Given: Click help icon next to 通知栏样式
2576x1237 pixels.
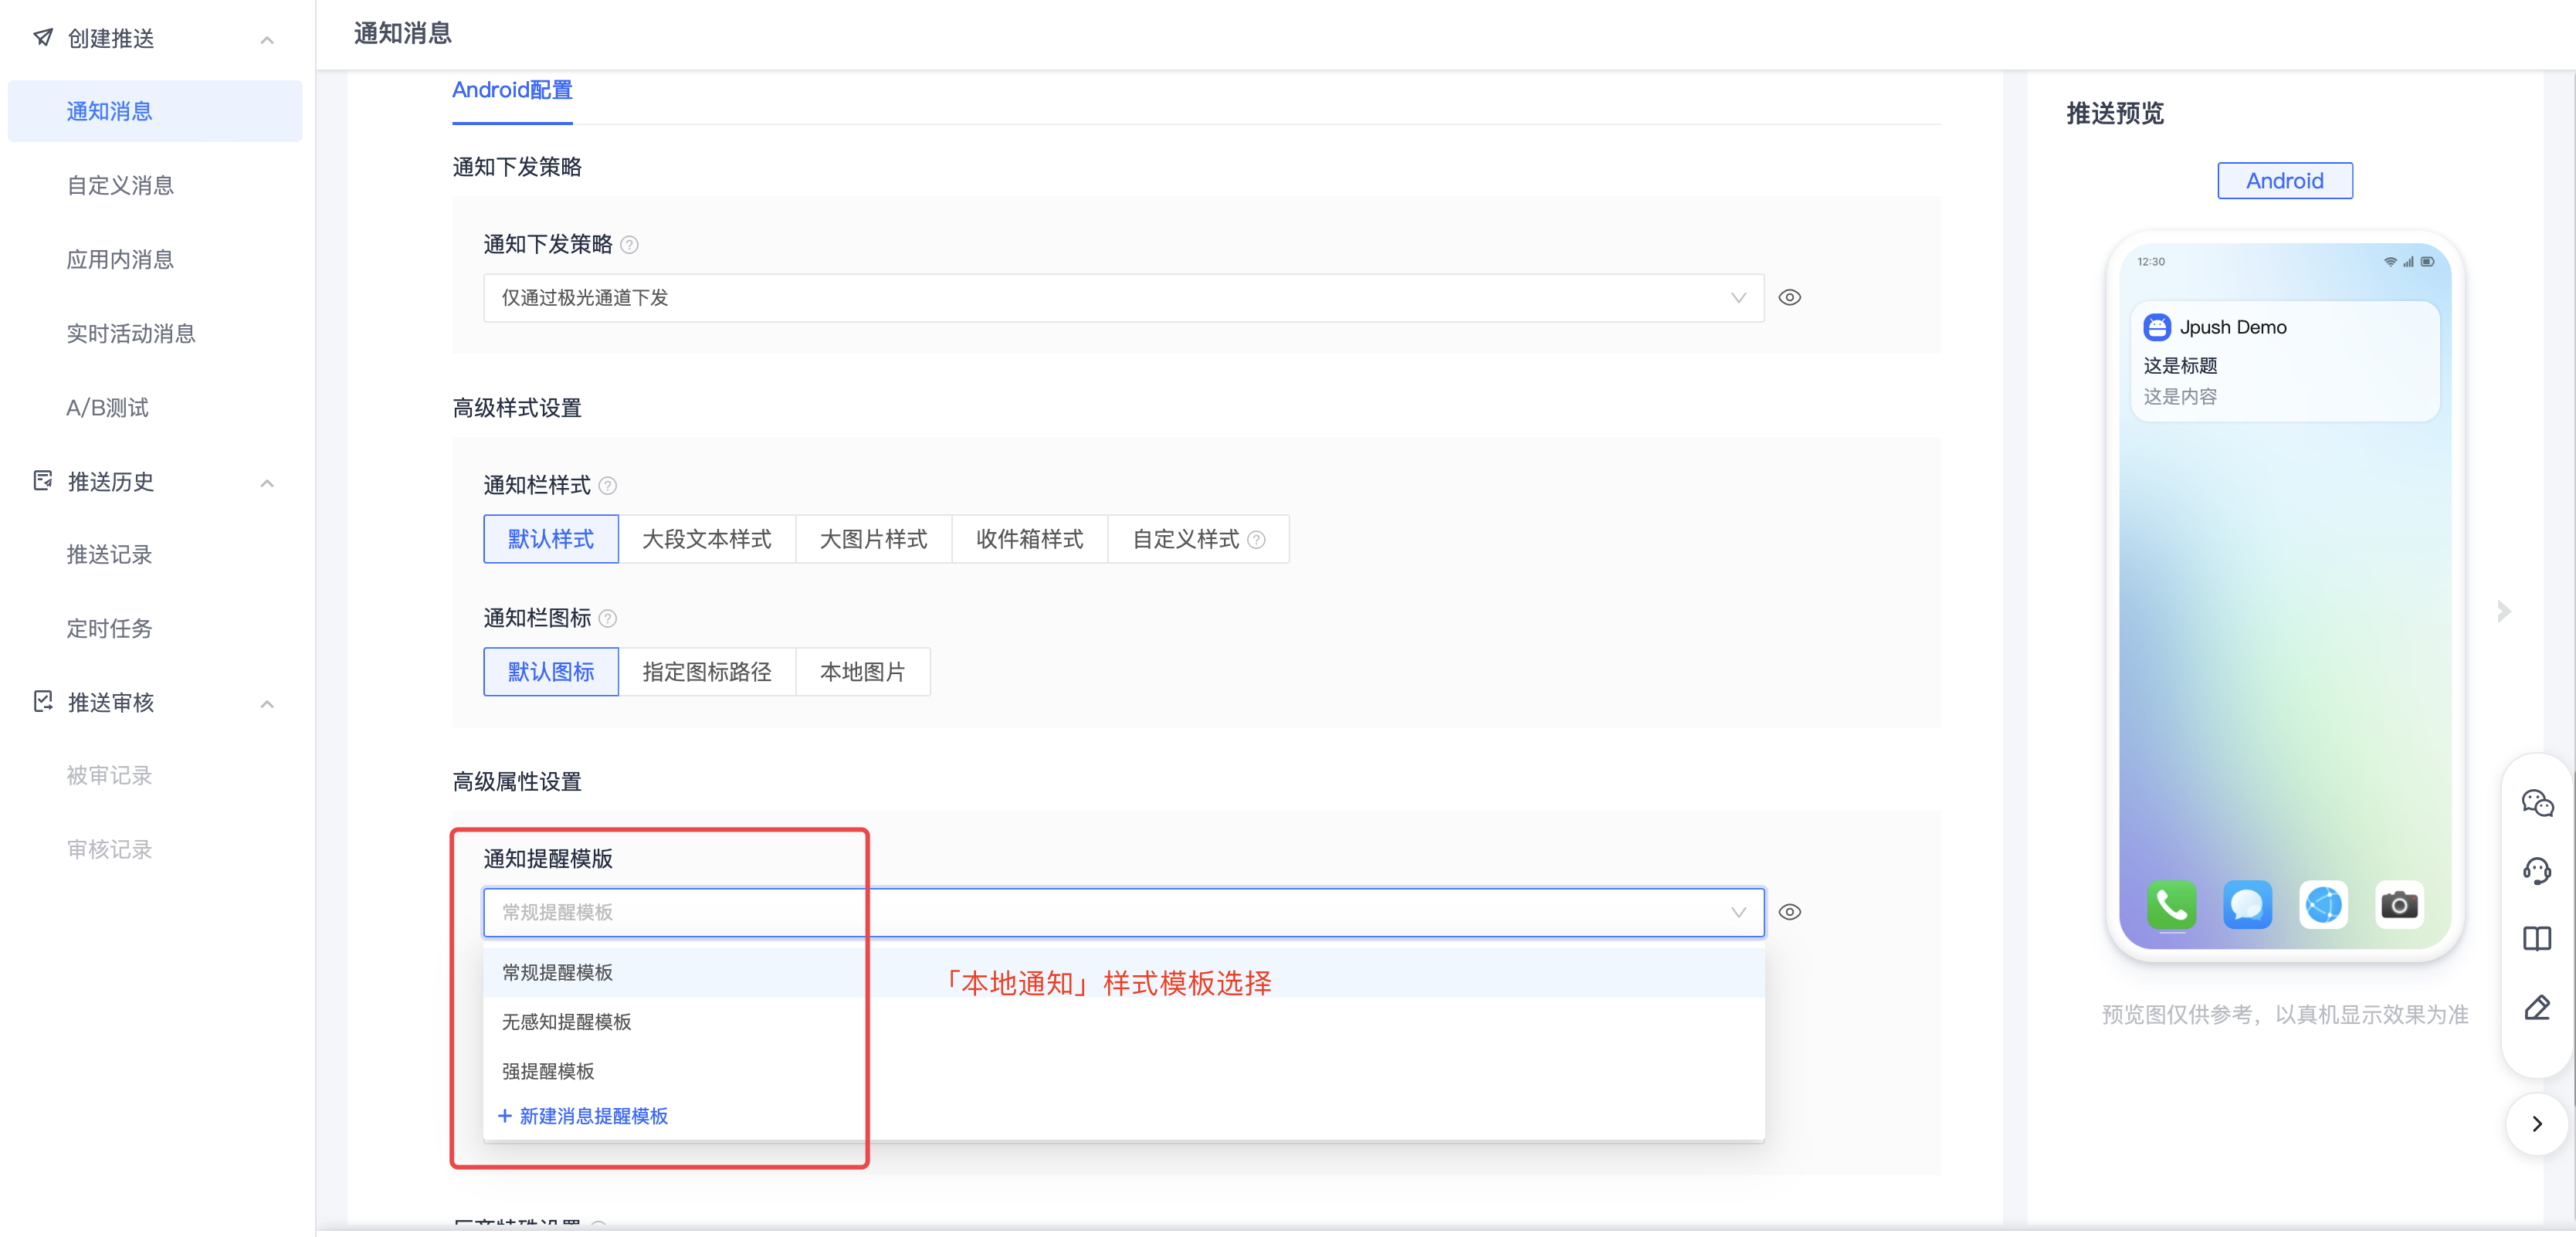Looking at the screenshot, I should 607,486.
